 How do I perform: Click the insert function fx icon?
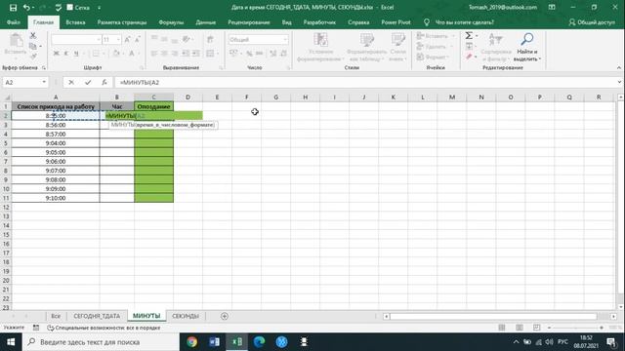(x=104, y=82)
